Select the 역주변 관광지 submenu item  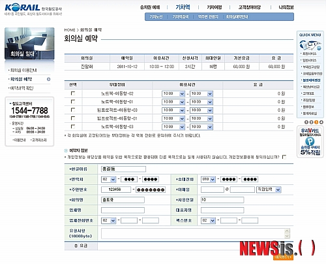click(x=208, y=17)
